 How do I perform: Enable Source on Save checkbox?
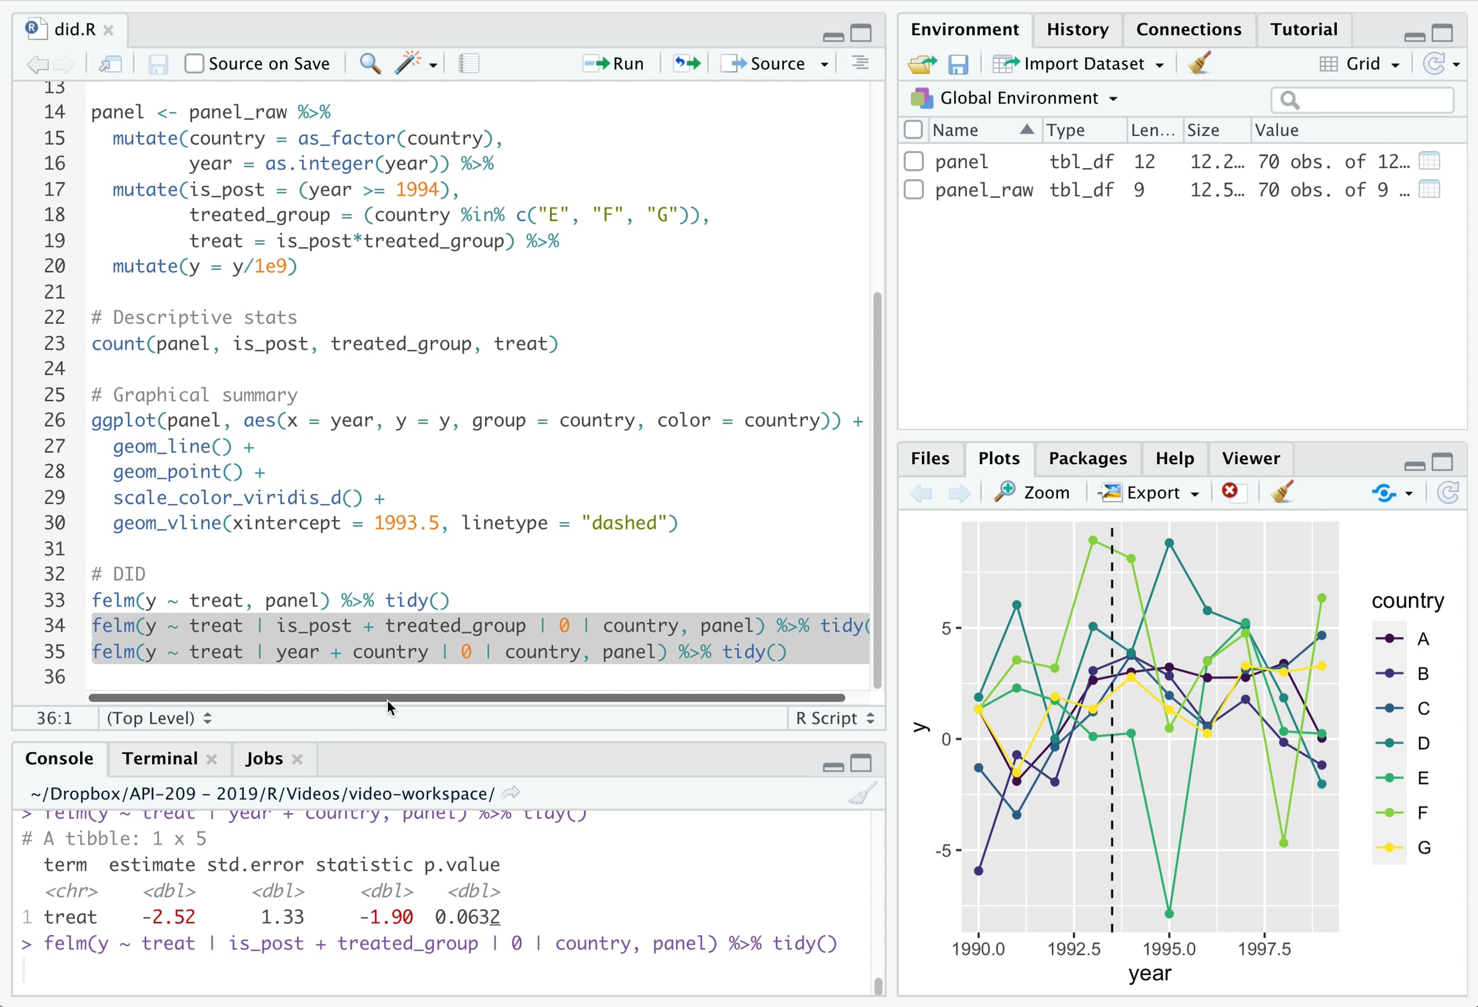[x=194, y=64]
